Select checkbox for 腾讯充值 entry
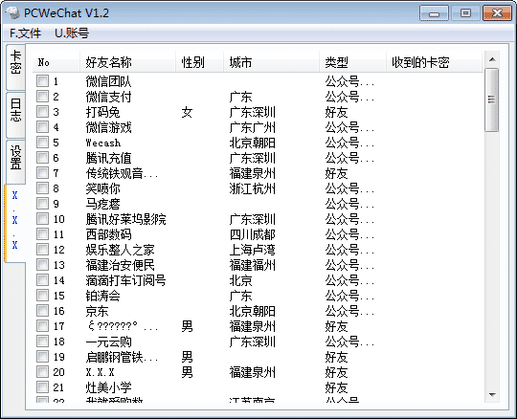The height and width of the screenshot is (419, 517). [x=42, y=158]
